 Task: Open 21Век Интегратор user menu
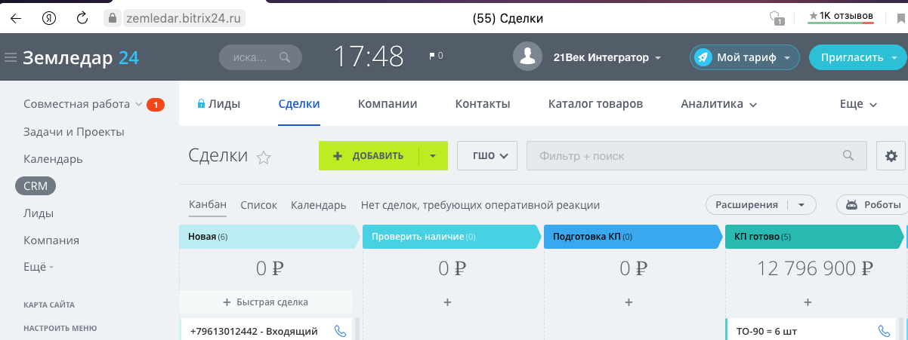607,57
